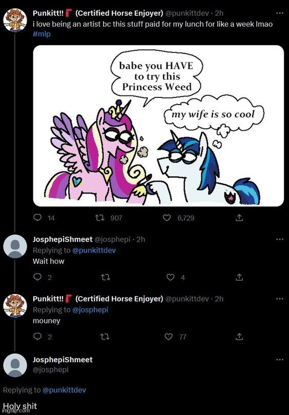Share the main tweet via its upload icon

(239, 218)
